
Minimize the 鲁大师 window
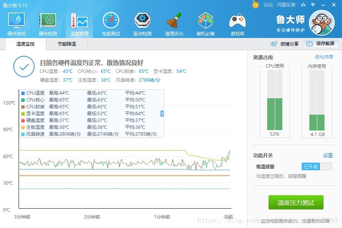(323, 5)
